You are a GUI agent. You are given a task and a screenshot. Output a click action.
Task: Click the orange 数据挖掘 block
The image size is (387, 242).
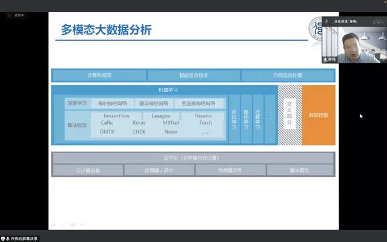(318, 115)
